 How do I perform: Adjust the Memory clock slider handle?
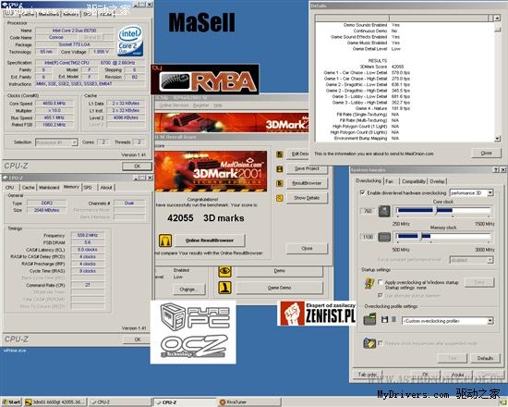click(420, 237)
